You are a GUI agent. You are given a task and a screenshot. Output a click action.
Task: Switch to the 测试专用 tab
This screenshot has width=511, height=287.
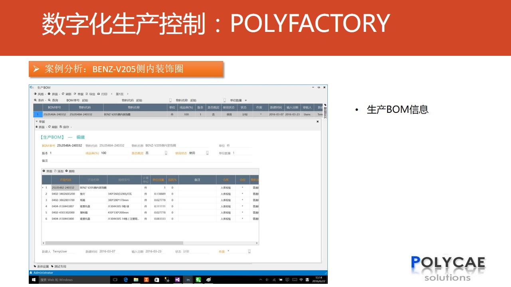[59, 266]
